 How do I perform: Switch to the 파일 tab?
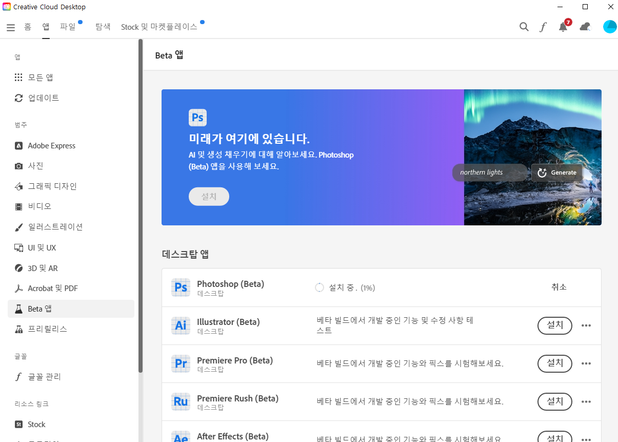pos(68,27)
